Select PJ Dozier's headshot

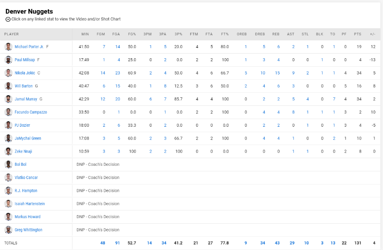click(x=9, y=125)
